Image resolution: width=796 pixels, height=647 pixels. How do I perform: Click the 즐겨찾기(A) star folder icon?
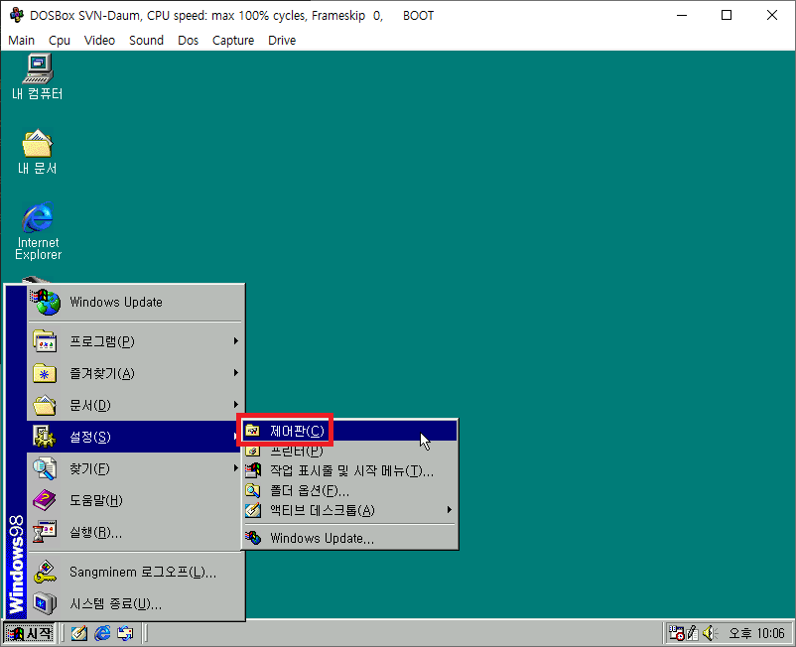click(45, 373)
